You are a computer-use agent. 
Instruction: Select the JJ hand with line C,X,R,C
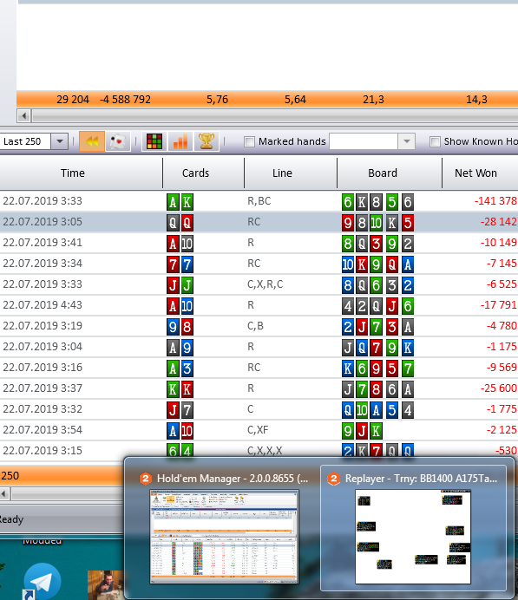click(259, 284)
